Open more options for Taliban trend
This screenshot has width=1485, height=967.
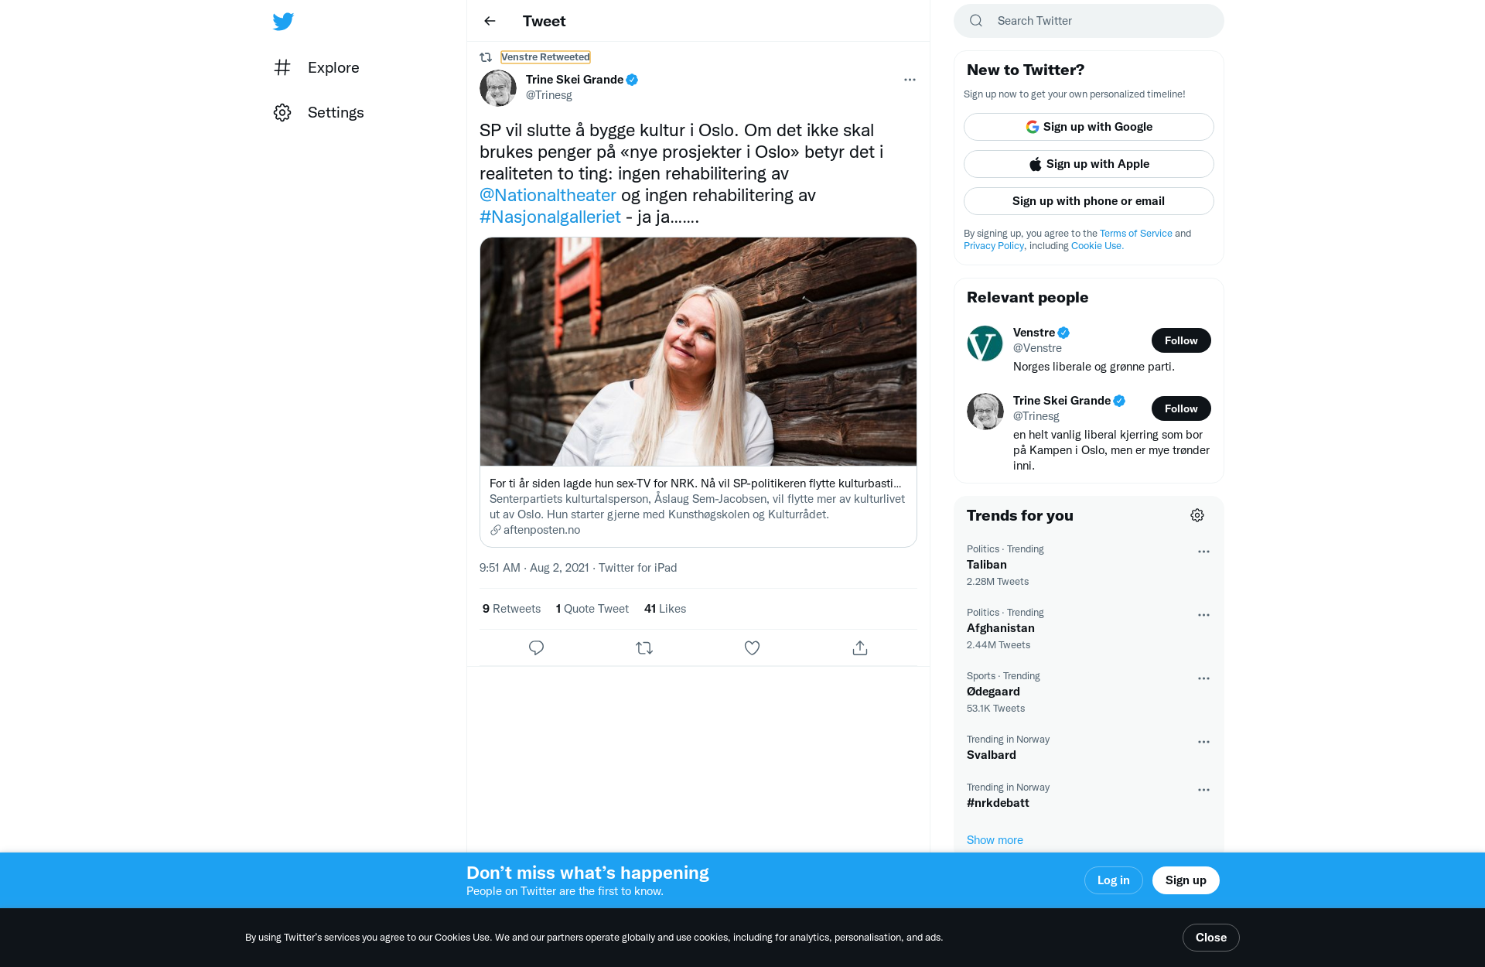coord(1203,552)
